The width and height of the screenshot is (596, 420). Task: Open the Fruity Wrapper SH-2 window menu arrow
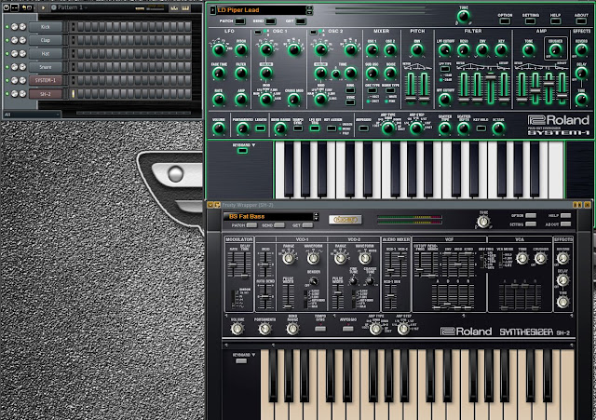pos(210,205)
